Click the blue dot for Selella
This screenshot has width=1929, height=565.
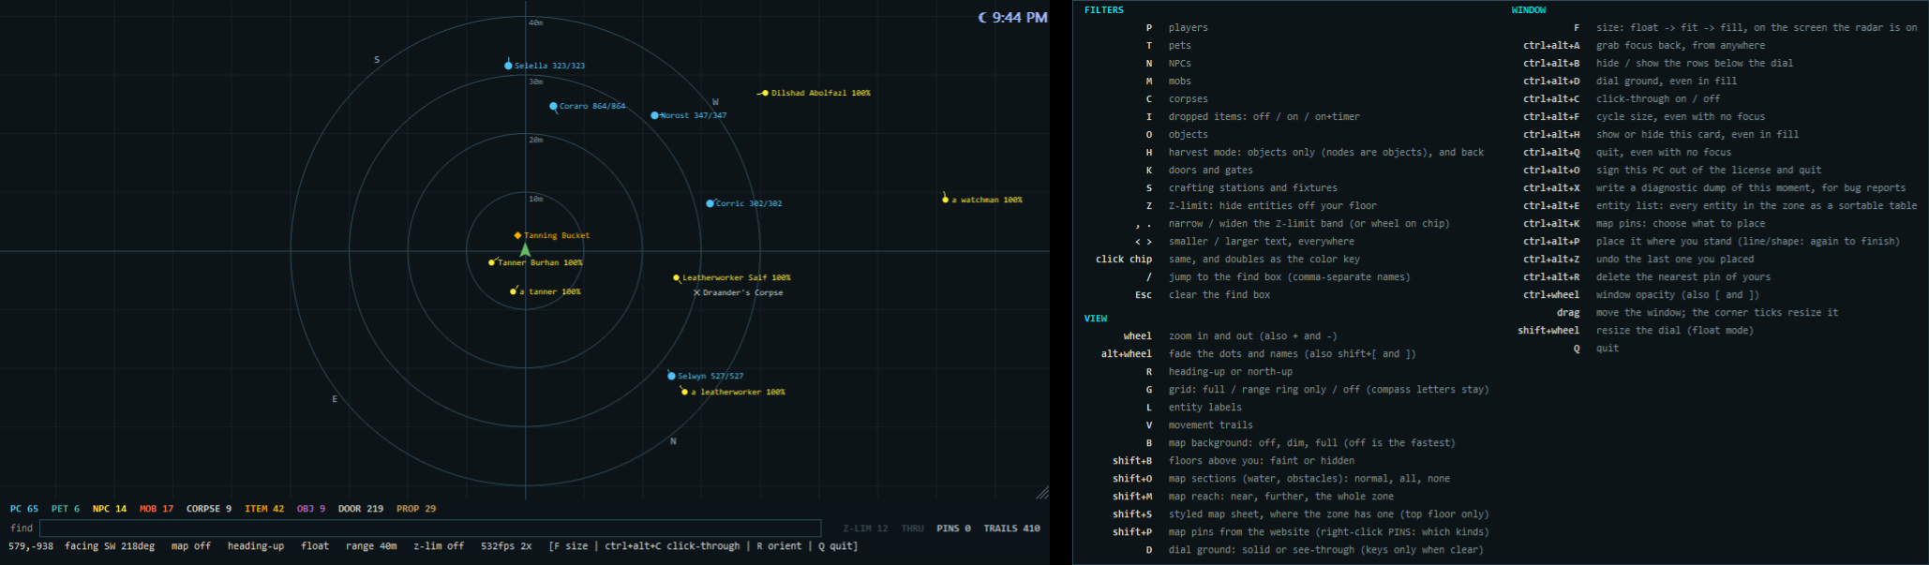[508, 66]
